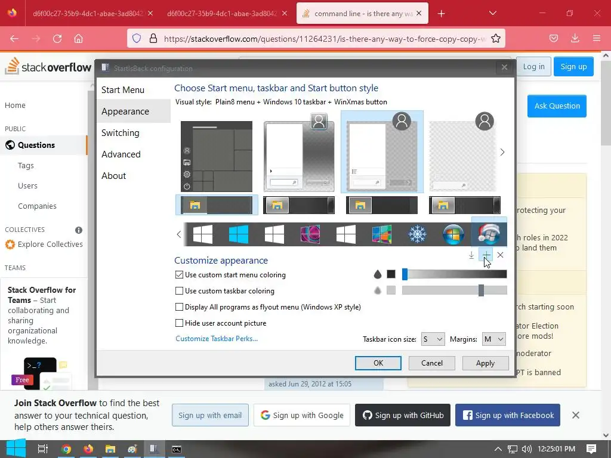Show previous start buttons with left chevron
This screenshot has height=458, width=611.
[179, 234]
